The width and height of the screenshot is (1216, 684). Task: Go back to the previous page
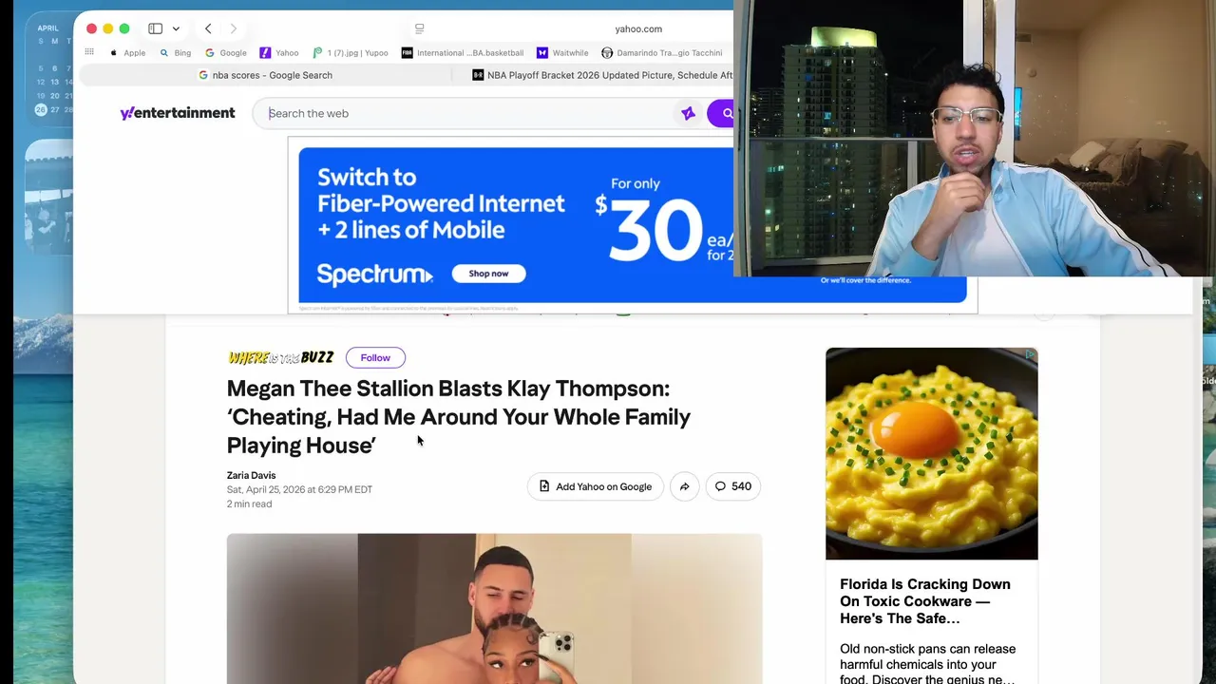coord(208,28)
